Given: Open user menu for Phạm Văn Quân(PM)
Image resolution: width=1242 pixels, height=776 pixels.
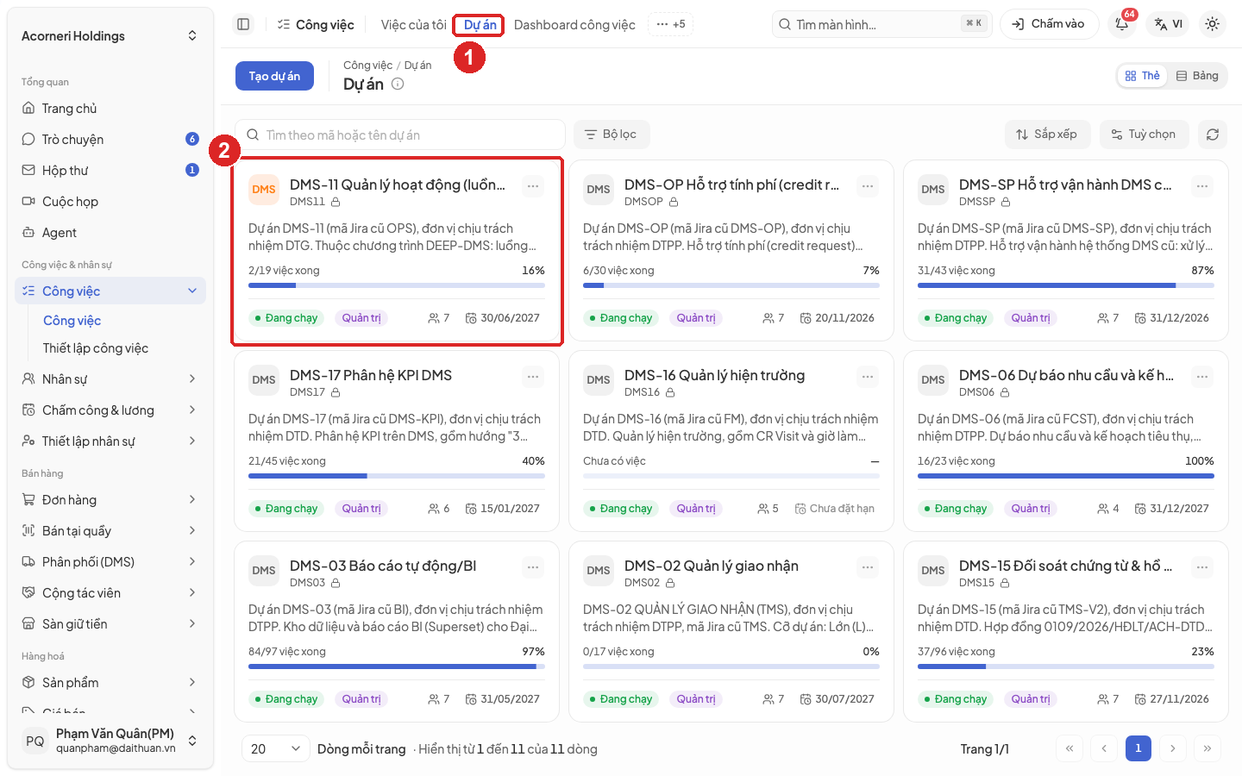Looking at the screenshot, I should (110, 741).
